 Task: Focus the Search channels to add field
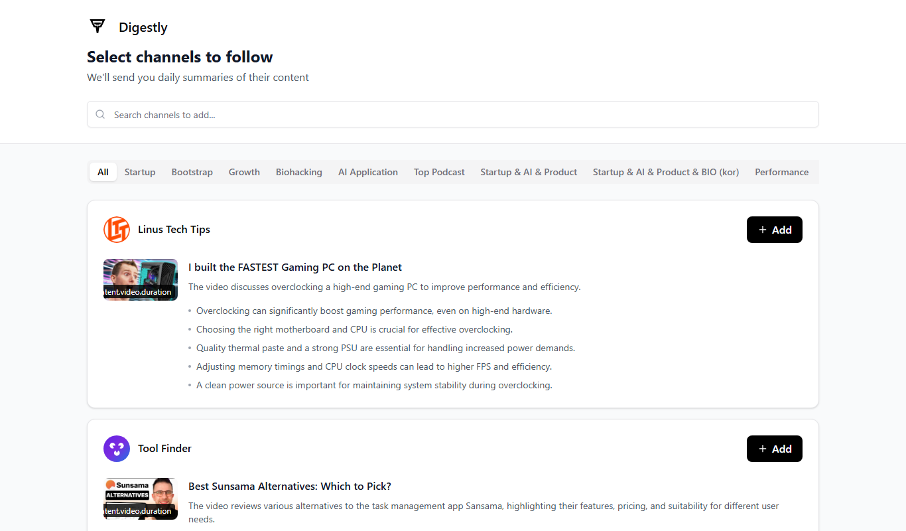tap(453, 114)
